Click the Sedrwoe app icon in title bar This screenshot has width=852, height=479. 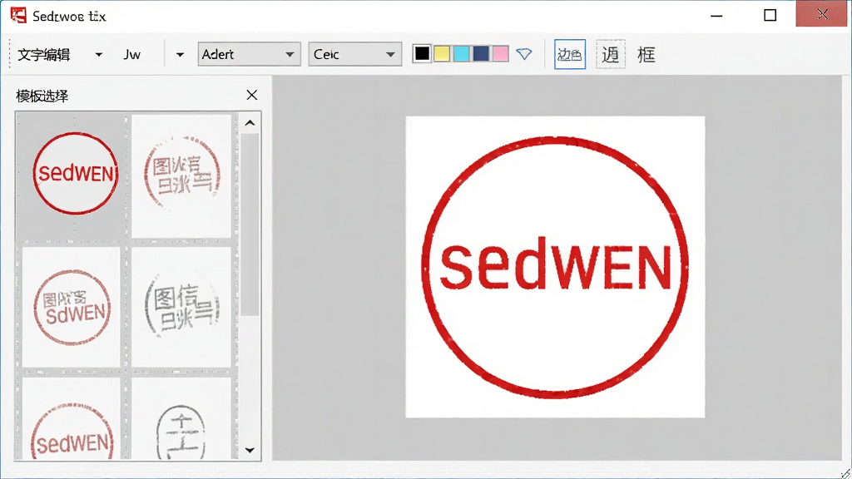pyautogui.click(x=18, y=15)
